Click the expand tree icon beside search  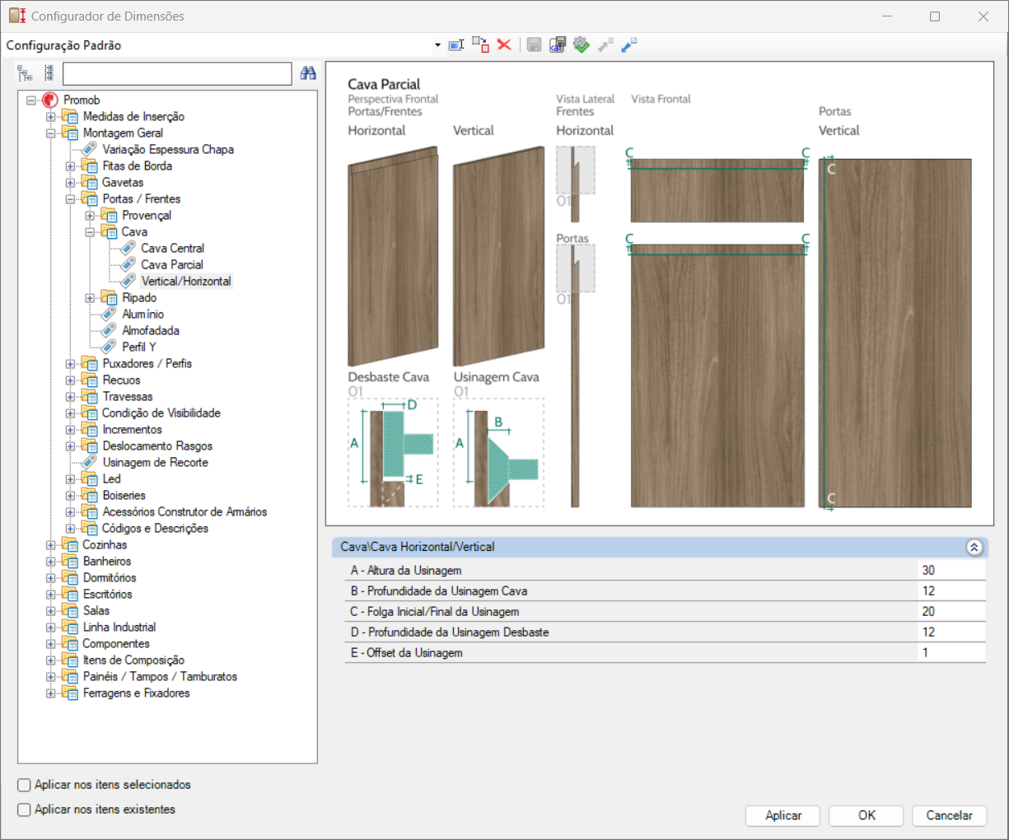tap(26, 73)
